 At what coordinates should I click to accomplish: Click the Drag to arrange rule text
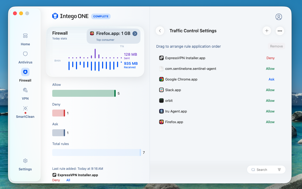pyautogui.click(x=188, y=46)
